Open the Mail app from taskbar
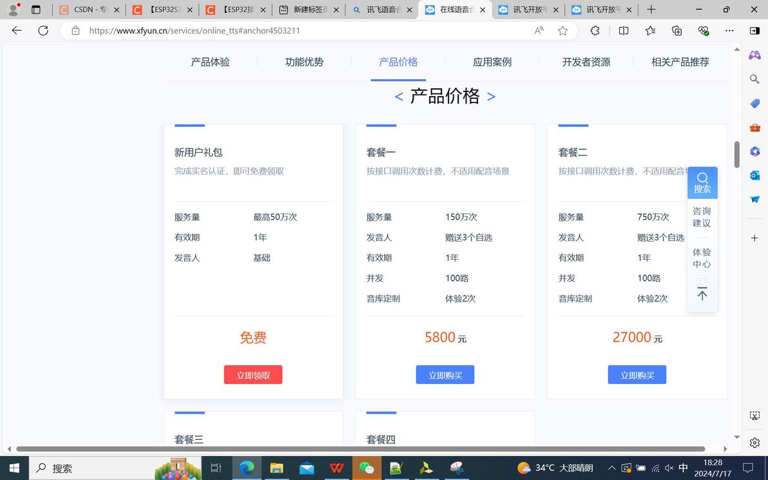Viewport: 768px width, 480px height. 307,468
